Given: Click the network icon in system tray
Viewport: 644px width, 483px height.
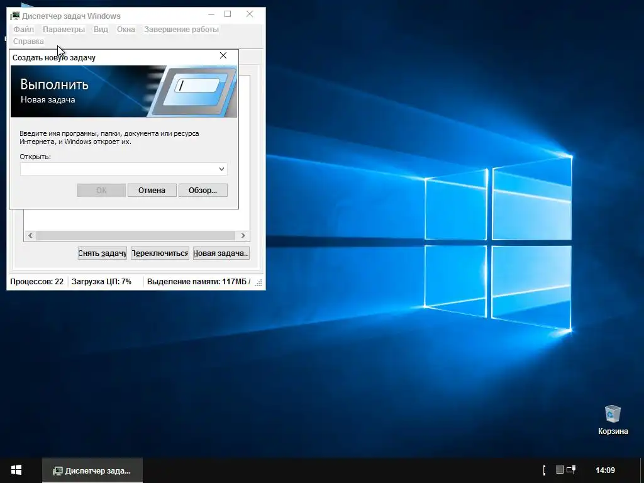Looking at the screenshot, I should (571, 470).
